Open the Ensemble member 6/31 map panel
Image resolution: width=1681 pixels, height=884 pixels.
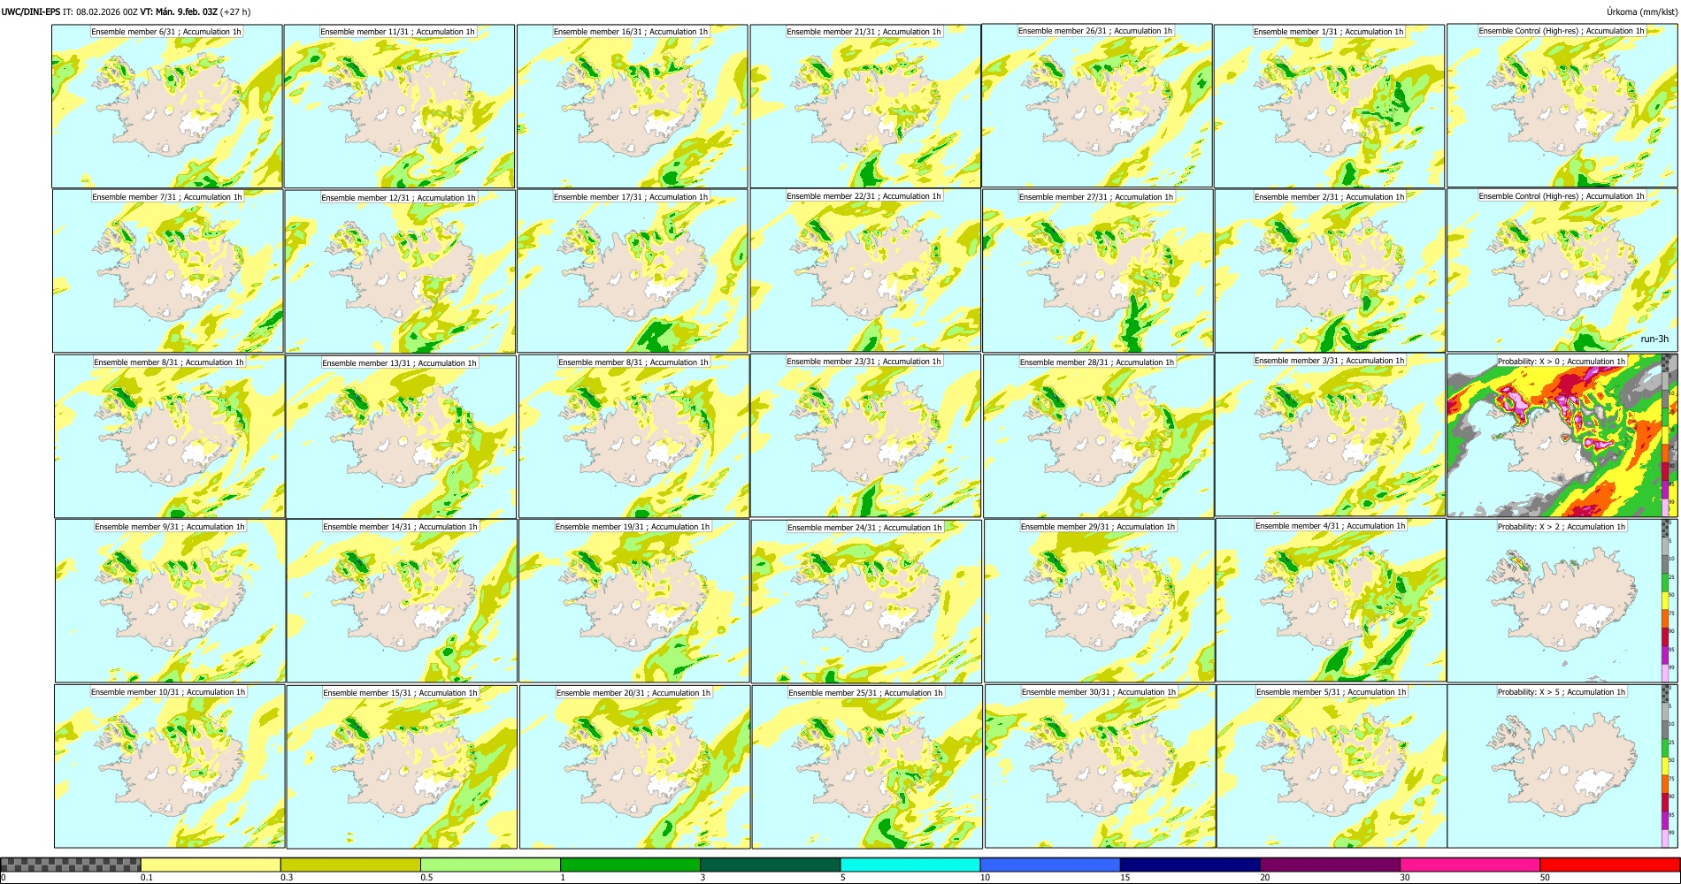(x=167, y=106)
